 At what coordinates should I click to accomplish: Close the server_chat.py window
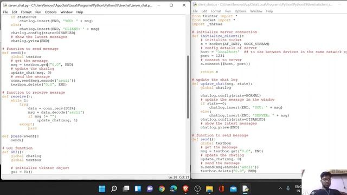pyautogui.click(x=184, y=5)
